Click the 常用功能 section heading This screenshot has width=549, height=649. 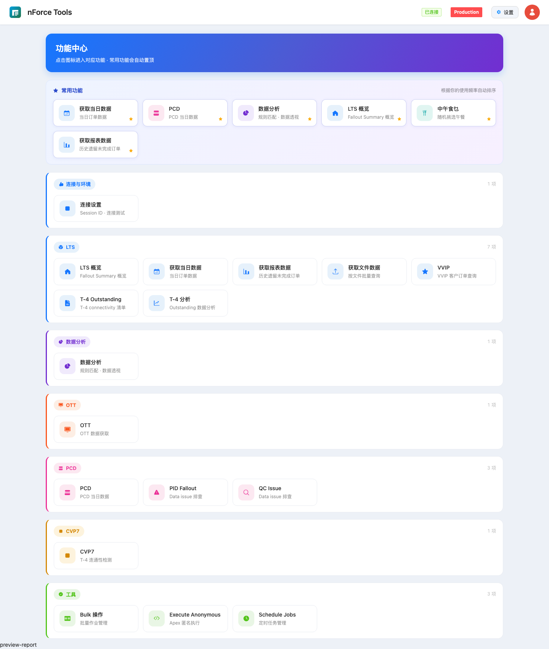point(68,90)
